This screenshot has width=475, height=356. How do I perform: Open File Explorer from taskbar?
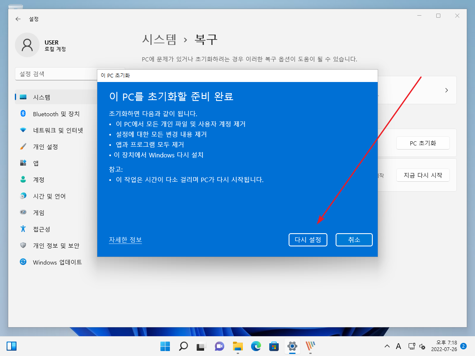[238, 346]
